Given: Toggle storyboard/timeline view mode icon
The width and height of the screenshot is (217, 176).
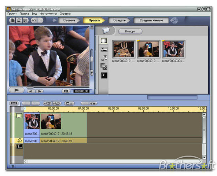Looking at the screenshot, I should click(14, 103).
